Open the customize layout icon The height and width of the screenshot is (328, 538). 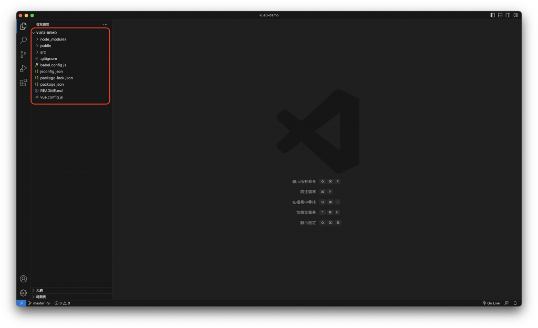click(516, 15)
